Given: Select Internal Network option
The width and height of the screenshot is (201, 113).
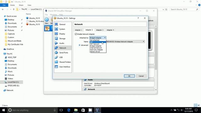Looking at the screenshot, I should coord(98,48).
